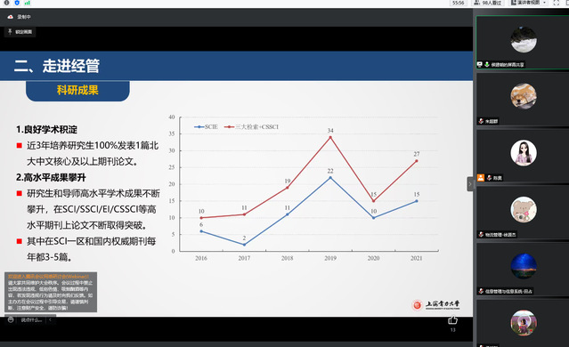Select the shiba dog avatar participant tile
The image size is (569, 347).
(x=523, y=99)
